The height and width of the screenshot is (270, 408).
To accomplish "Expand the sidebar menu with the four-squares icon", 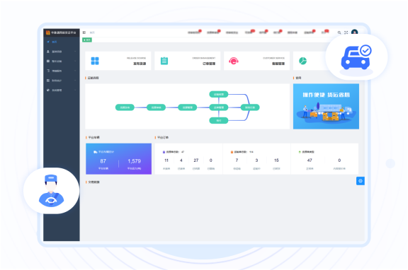I will coord(62,81).
